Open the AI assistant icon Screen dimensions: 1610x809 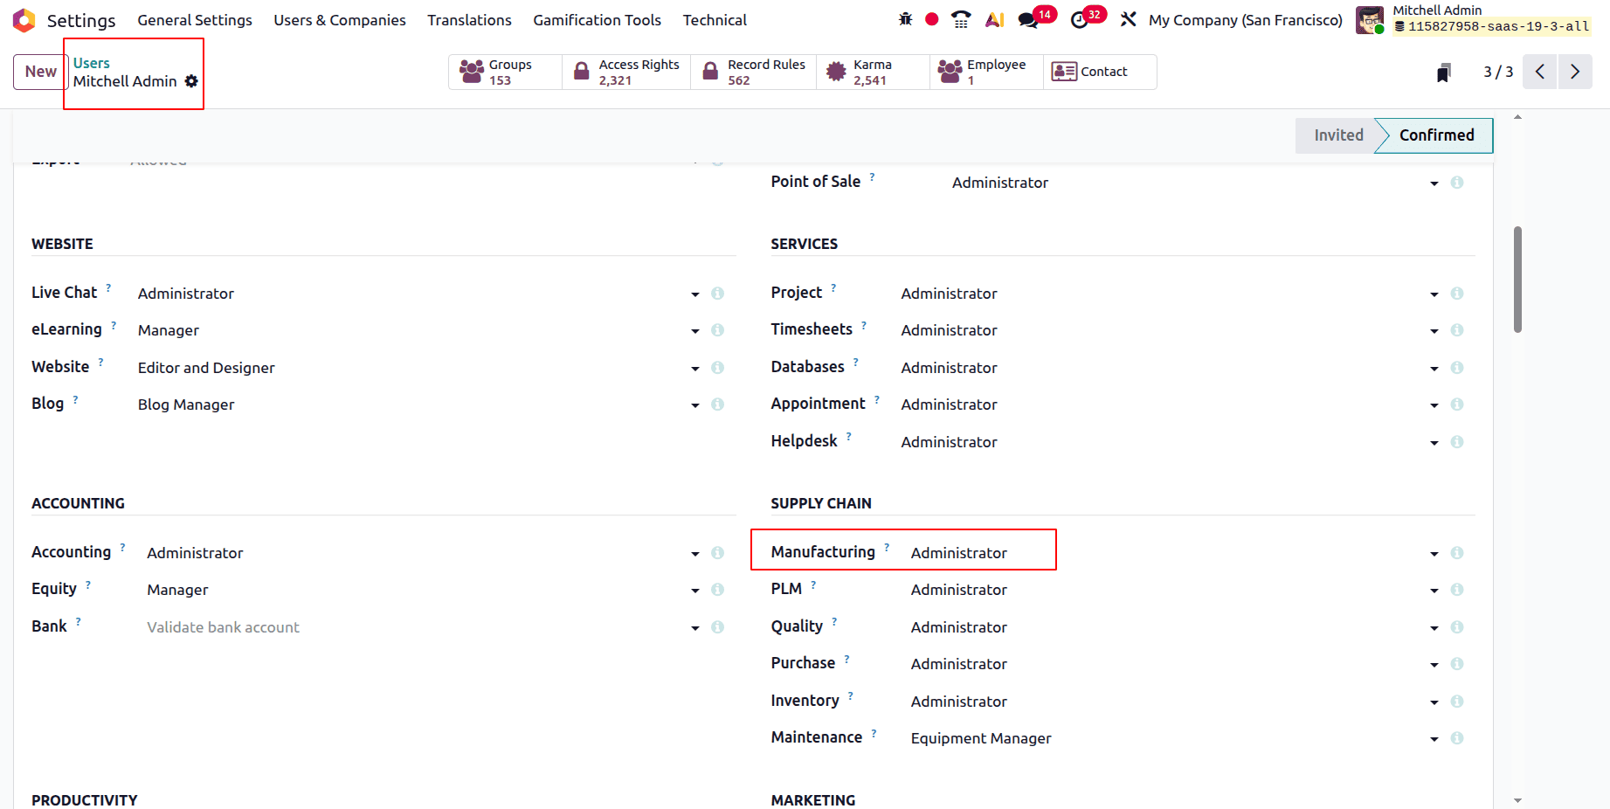pyautogui.click(x=994, y=19)
